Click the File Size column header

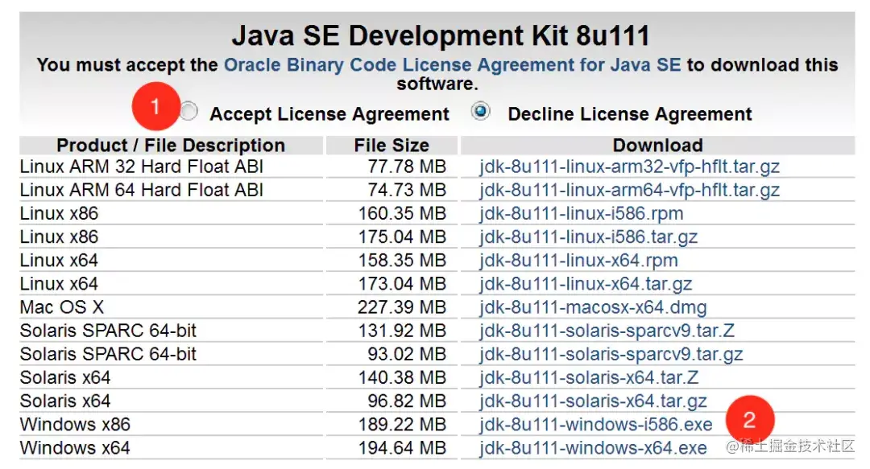[x=391, y=146]
